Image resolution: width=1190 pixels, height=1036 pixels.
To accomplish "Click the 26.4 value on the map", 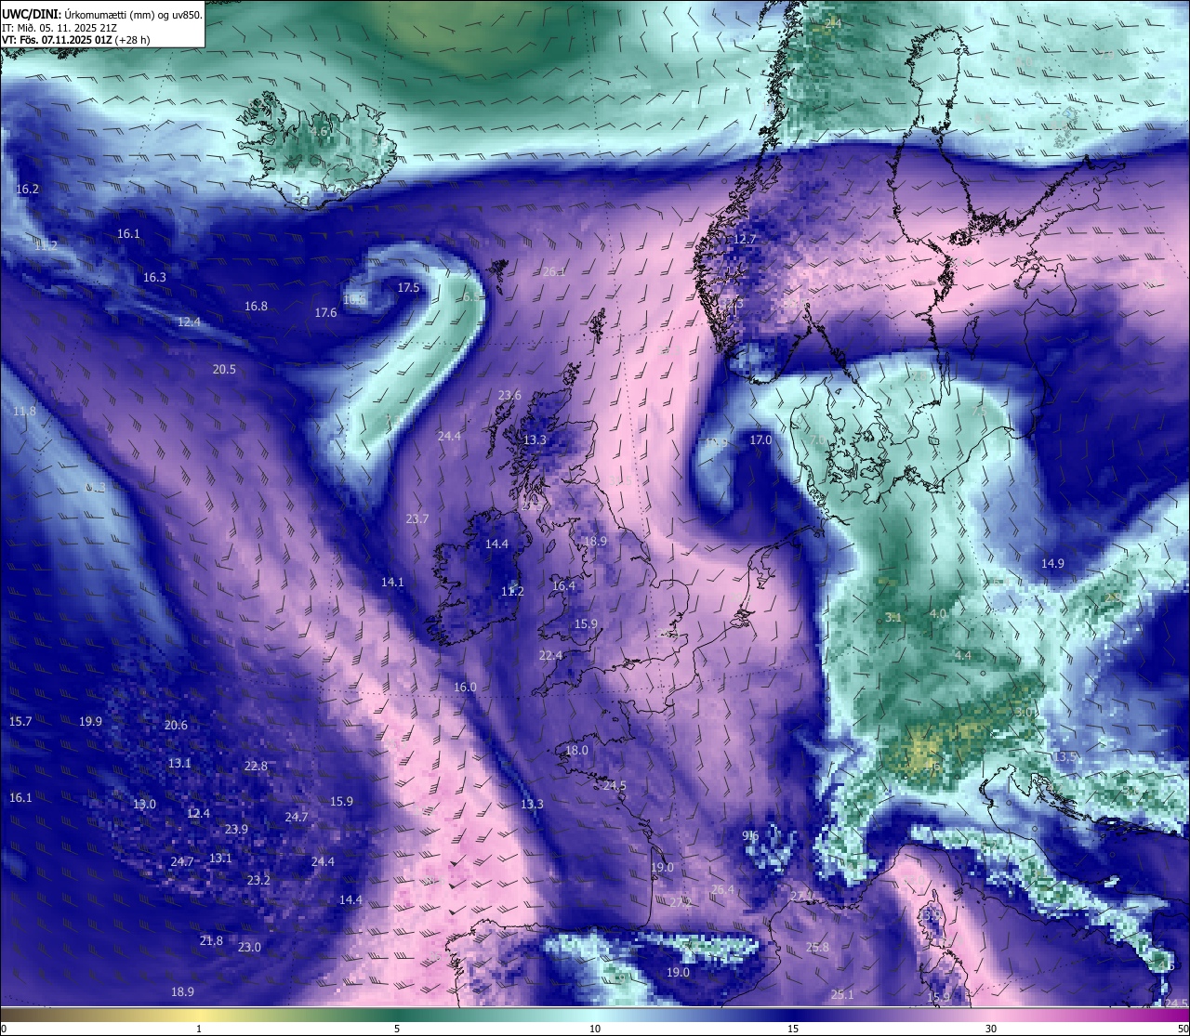I will click(x=722, y=889).
